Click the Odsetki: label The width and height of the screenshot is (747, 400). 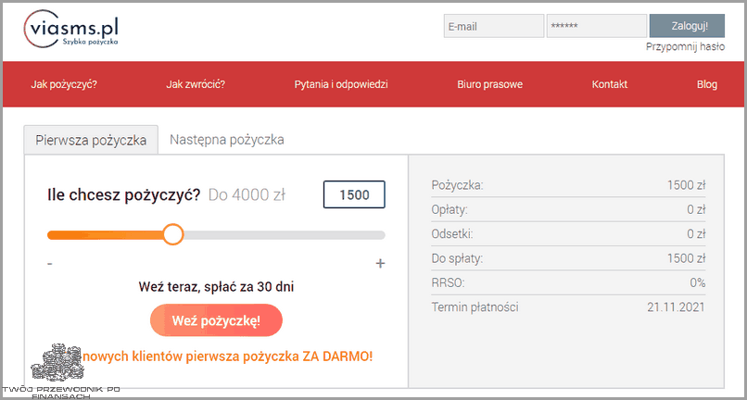coord(452,234)
